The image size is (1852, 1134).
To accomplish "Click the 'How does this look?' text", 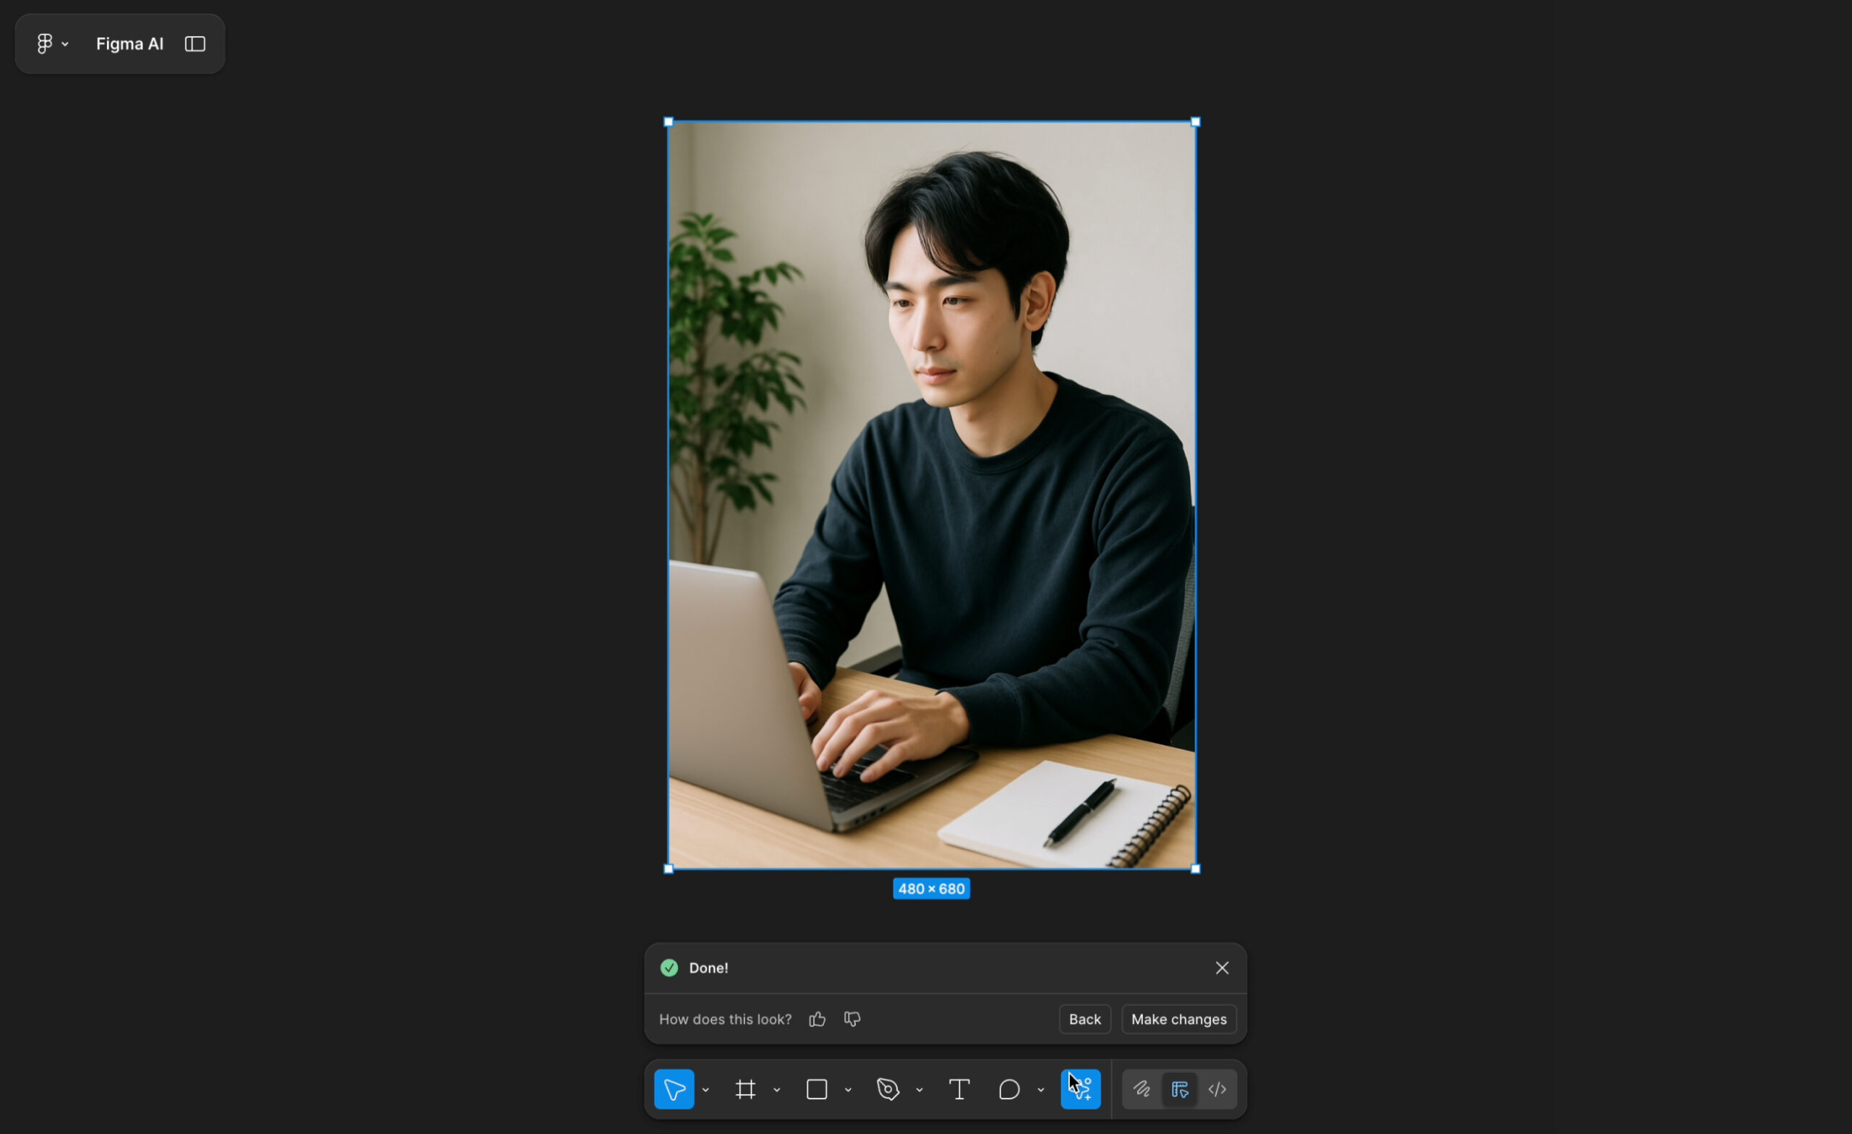I will (726, 1019).
